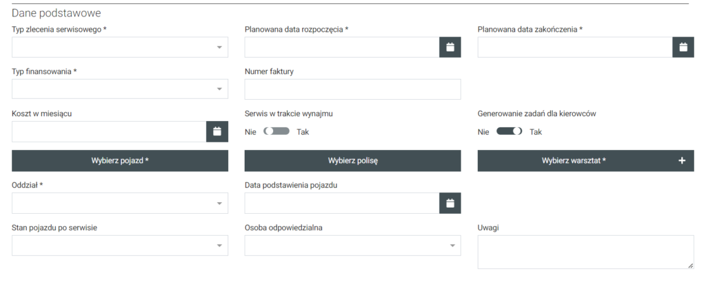Focus the Uwagi text area

point(585,252)
